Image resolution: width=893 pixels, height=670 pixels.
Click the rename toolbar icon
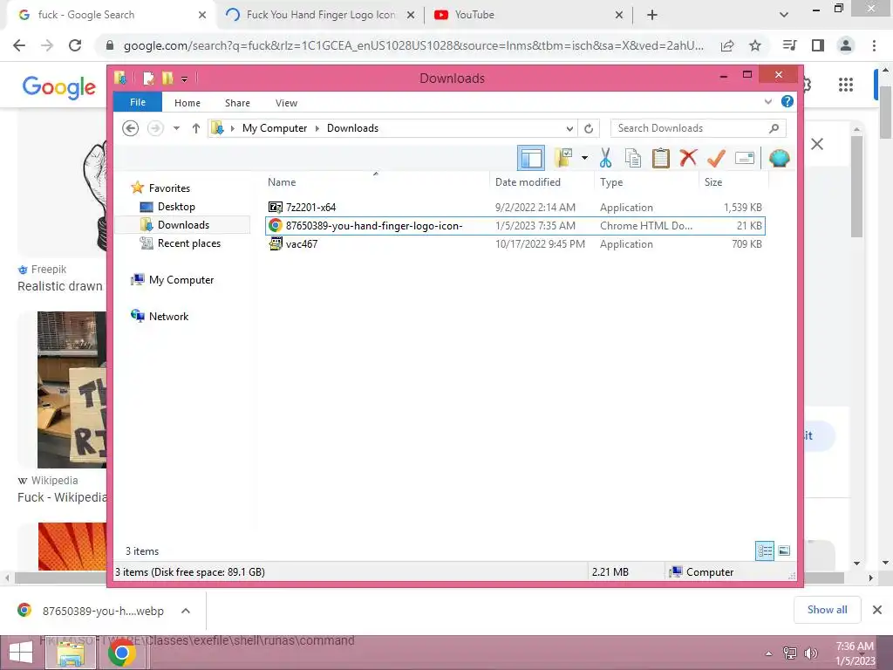click(x=745, y=158)
